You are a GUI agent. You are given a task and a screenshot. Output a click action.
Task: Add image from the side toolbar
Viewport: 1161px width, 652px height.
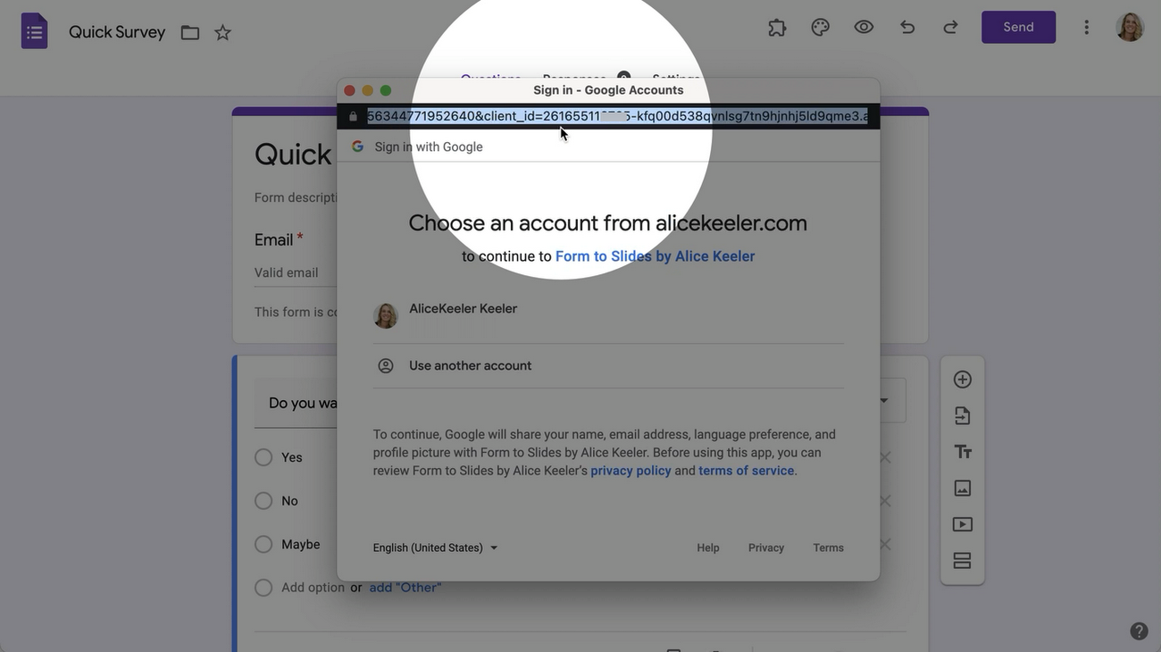(963, 488)
